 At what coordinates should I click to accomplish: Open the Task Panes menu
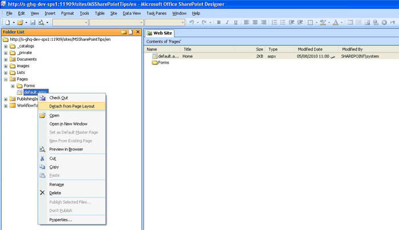tap(156, 13)
